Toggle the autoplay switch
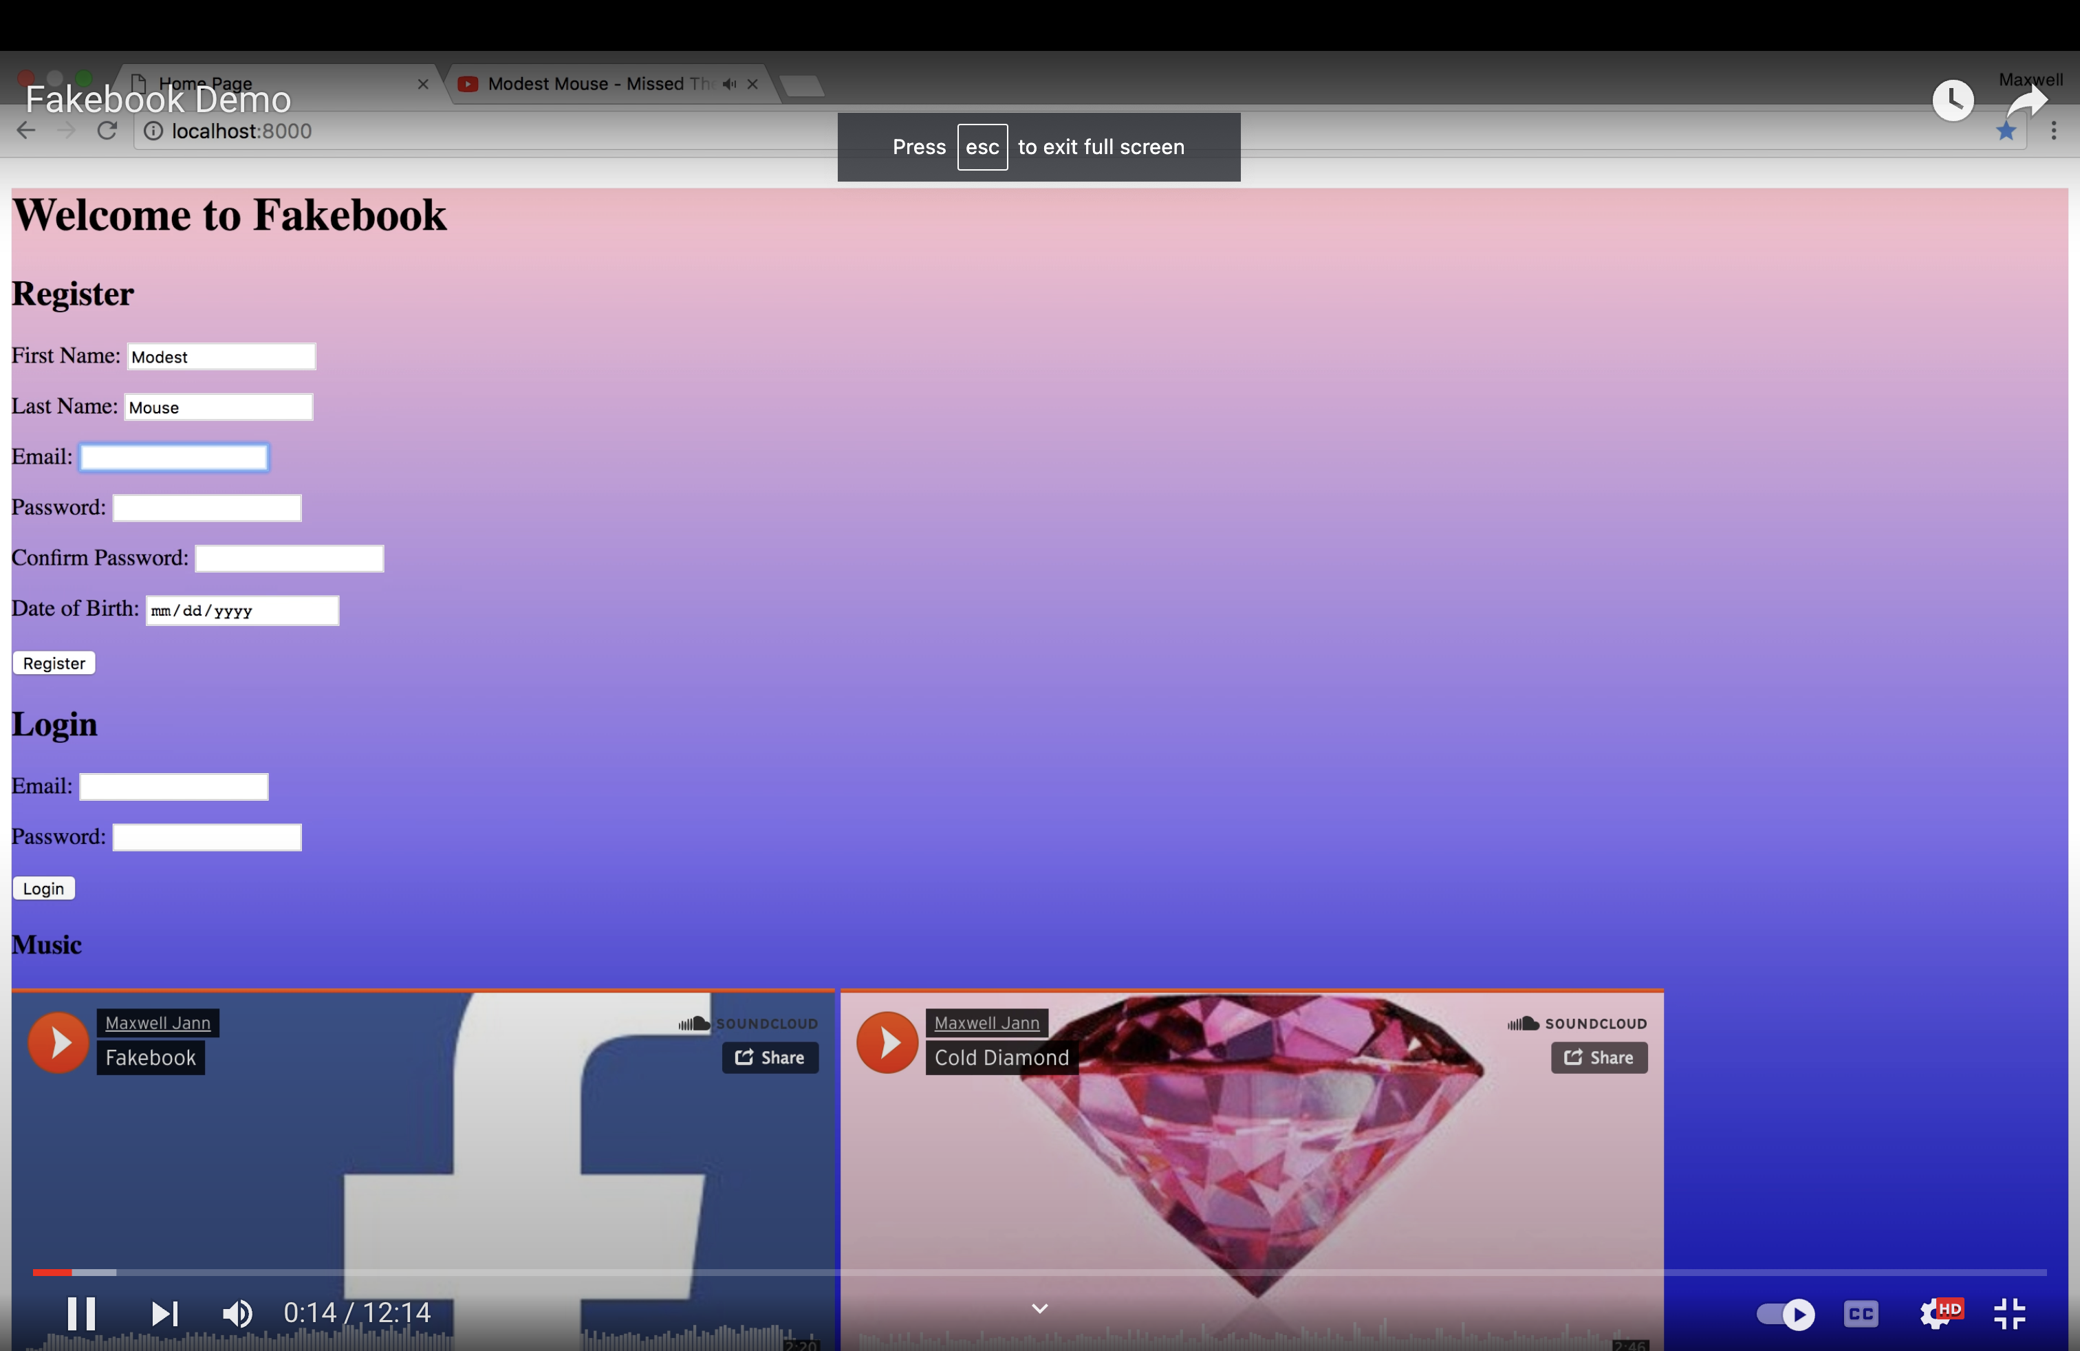2080x1351 pixels. [x=1786, y=1313]
